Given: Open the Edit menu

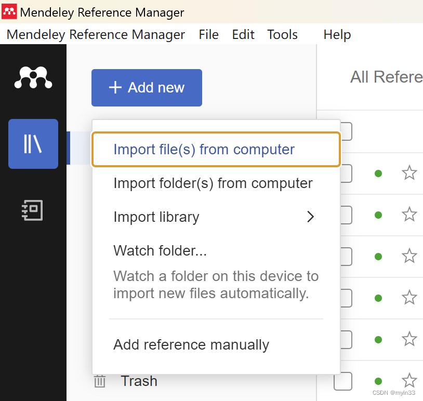Looking at the screenshot, I should pyautogui.click(x=243, y=34).
